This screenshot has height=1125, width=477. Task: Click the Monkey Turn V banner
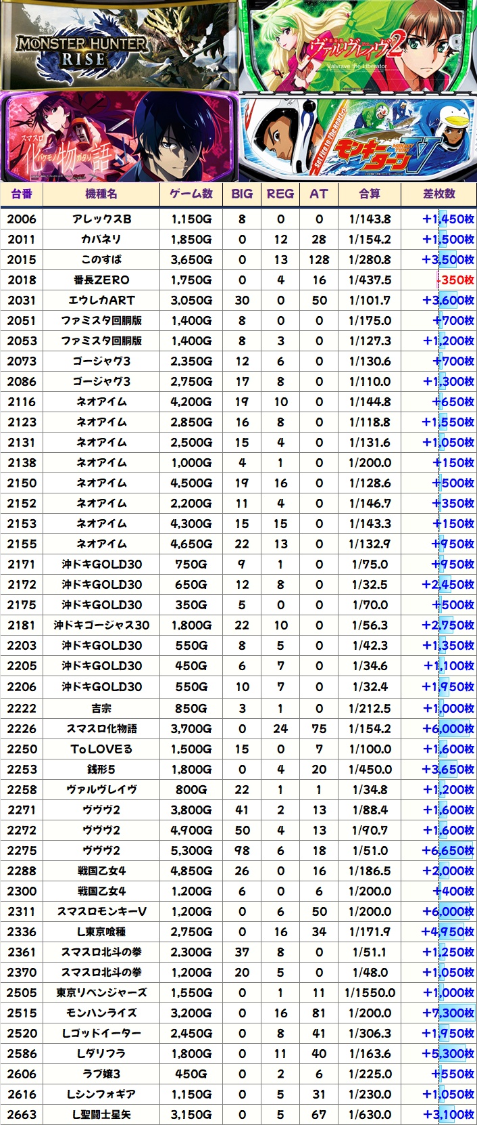pyautogui.click(x=358, y=138)
